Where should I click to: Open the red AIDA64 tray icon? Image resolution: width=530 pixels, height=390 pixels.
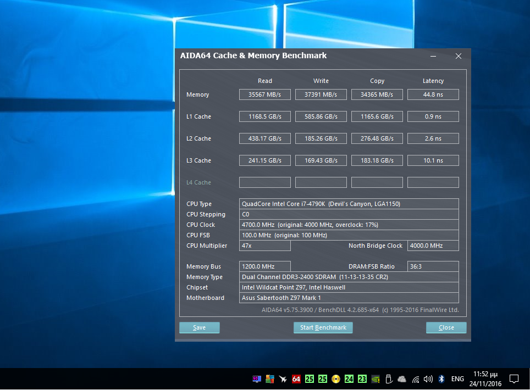coord(296,379)
